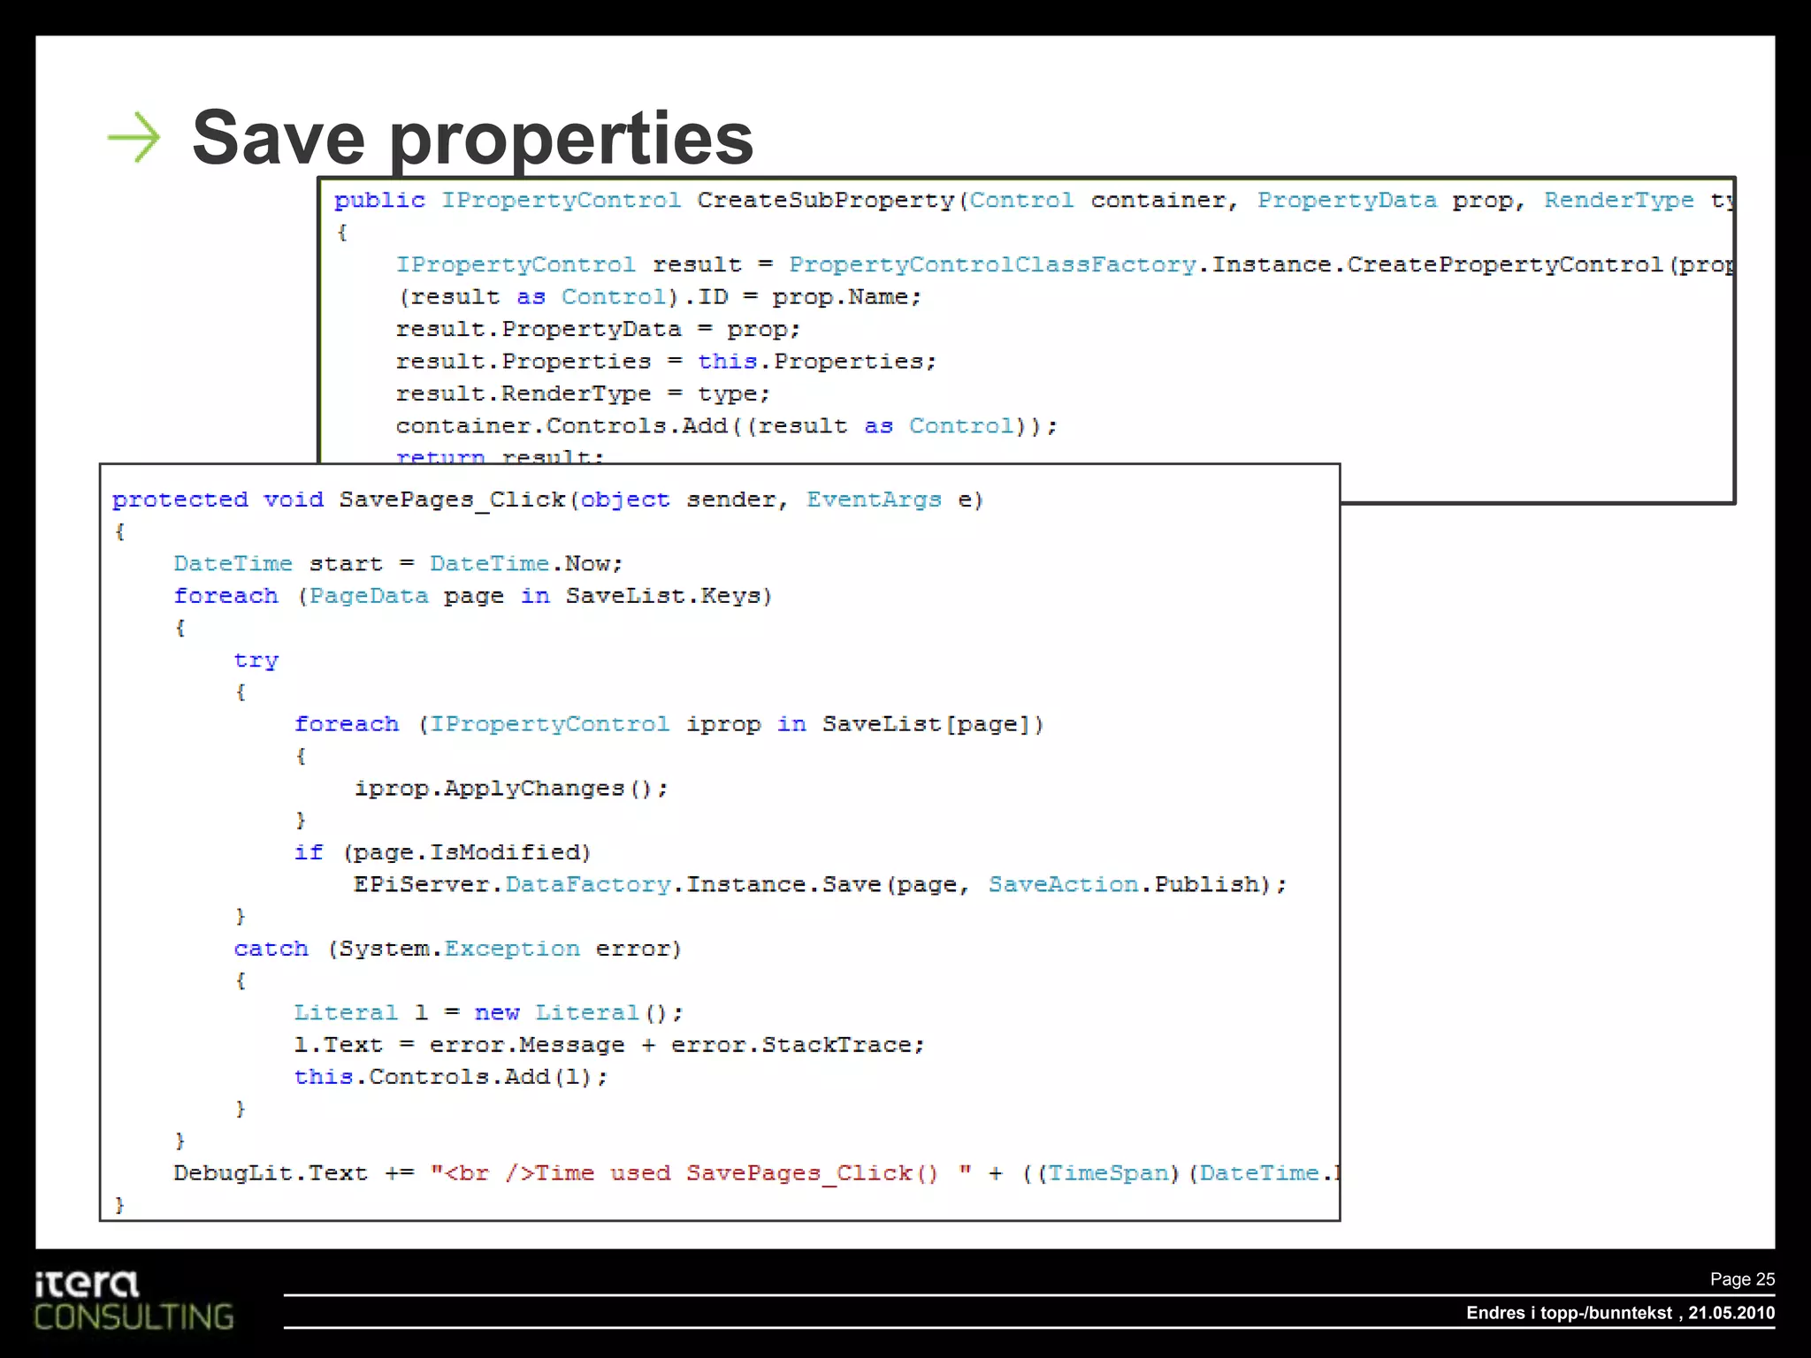Screen dimensions: 1811x1358
Task: Click the 'catch (System.Exception error)' line
Action: coord(457,950)
